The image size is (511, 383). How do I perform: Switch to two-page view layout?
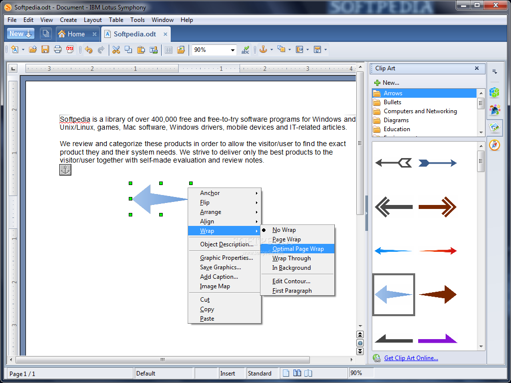tap(297, 373)
